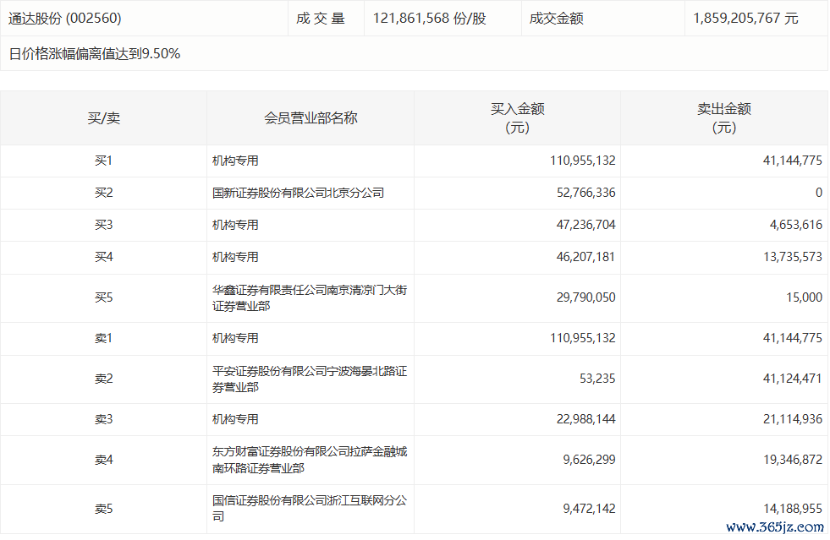The image size is (830, 540).
Task: Select sell amount 41,124,471
Action: [793, 379]
